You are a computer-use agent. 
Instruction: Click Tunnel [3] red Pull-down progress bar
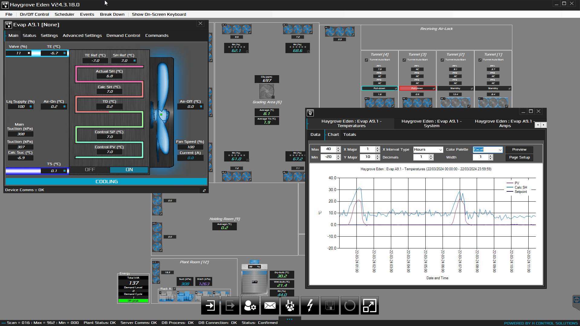click(x=417, y=88)
